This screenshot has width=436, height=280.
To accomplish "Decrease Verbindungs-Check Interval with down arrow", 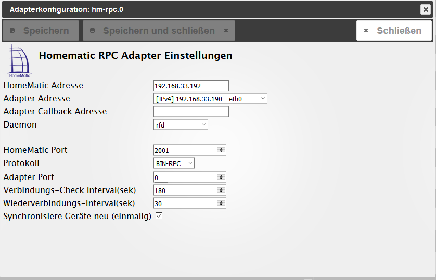I will (x=221, y=192).
